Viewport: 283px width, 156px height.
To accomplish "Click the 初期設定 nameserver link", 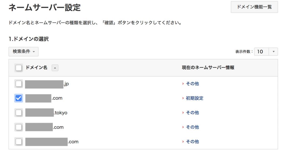I will pos(195,98).
